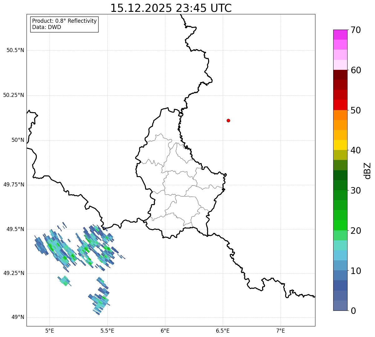The image size is (375, 337).
Task: Click colorbar tick label 30
Action: [x=356, y=190]
